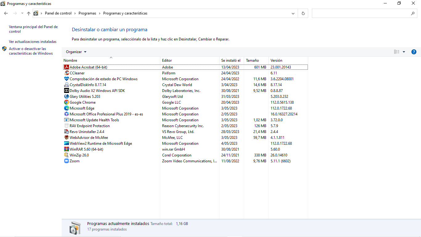Select the CCleaner icon in list

coord(66,73)
